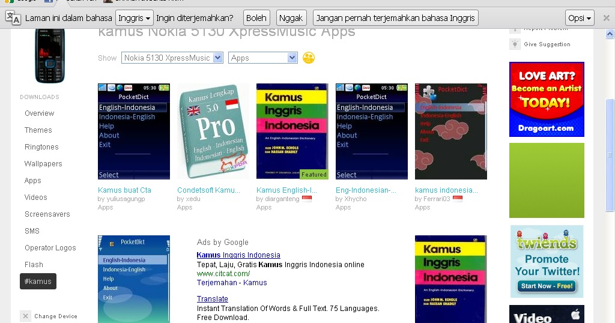The image size is (615, 323).
Task: Open author Xhycho profile
Action: tap(355, 199)
